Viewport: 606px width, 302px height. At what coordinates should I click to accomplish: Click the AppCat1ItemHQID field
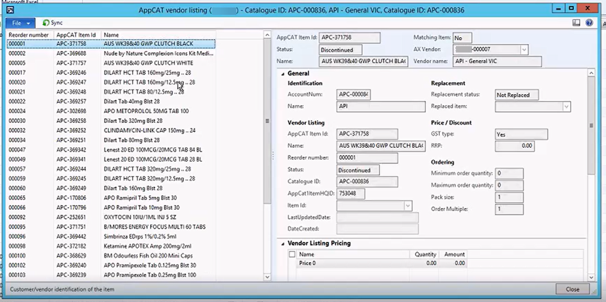pyautogui.click(x=351, y=194)
